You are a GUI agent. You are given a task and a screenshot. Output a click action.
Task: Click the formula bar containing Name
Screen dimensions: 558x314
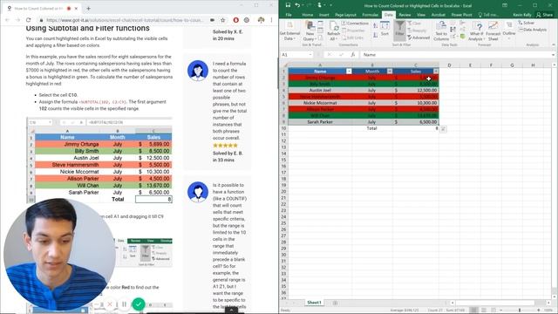[x=455, y=54]
